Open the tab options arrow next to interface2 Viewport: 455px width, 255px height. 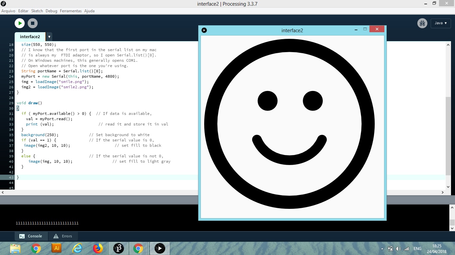point(49,37)
